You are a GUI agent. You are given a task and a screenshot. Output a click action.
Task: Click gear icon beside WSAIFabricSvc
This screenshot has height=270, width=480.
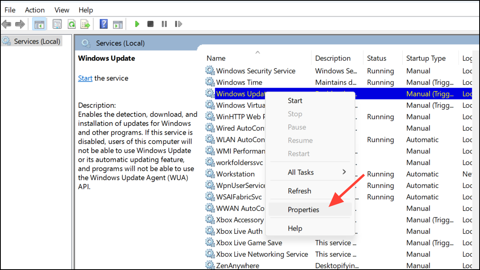[210, 196]
